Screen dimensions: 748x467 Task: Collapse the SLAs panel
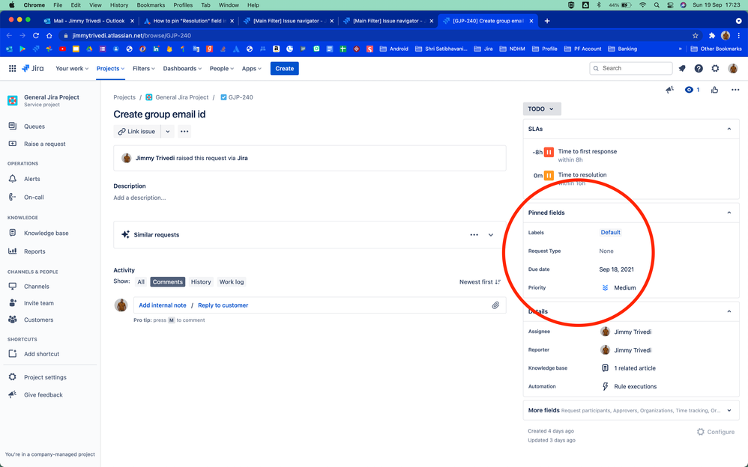point(729,129)
